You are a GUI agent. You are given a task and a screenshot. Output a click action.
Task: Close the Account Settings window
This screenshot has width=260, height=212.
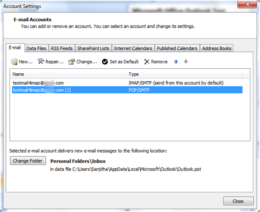(247, 4)
